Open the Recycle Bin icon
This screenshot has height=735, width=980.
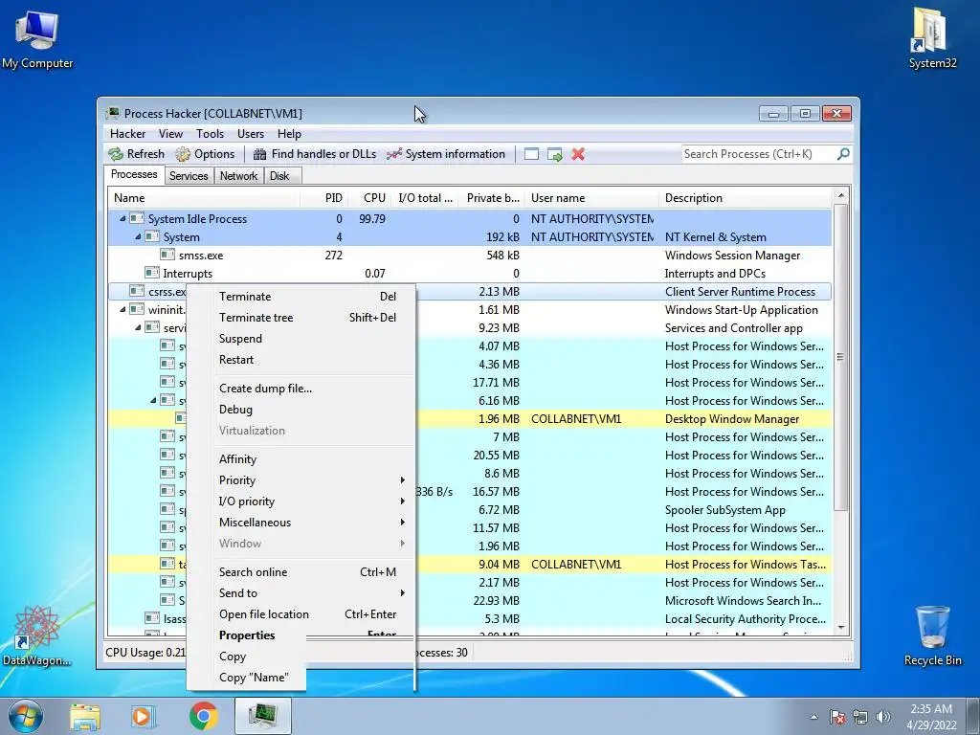click(x=933, y=635)
